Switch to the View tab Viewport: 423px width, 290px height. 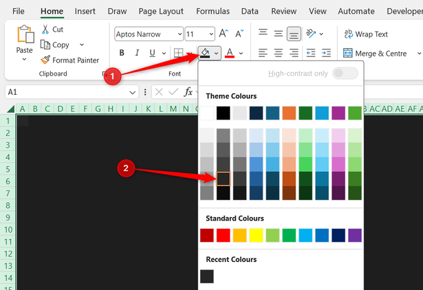(318, 11)
